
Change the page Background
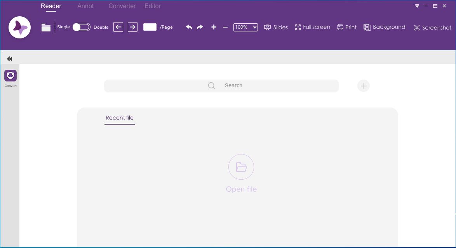[384, 27]
